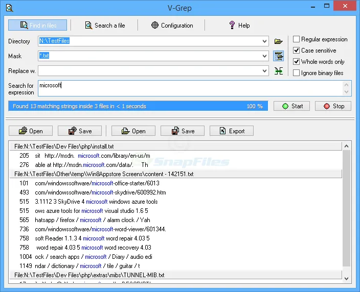Viewport: 360px width, 292px height.
Task: Click the search progress bar showing 100 %
Action: tap(138, 106)
